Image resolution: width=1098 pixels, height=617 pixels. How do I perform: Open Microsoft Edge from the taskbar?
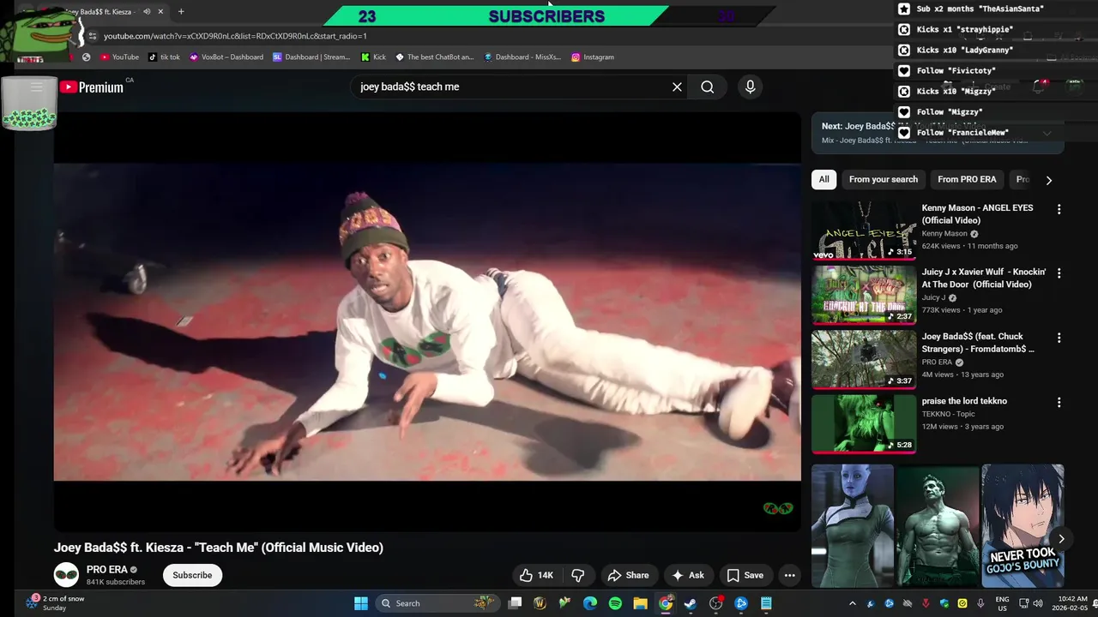pos(590,603)
